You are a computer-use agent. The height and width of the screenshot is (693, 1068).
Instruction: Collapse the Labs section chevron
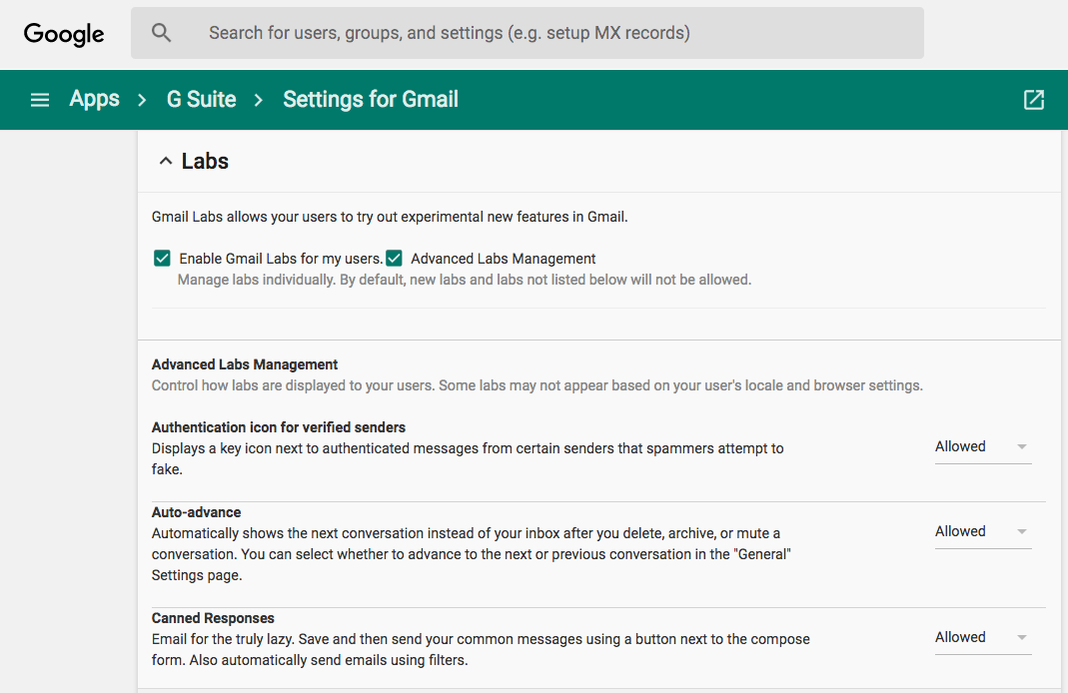(x=166, y=162)
